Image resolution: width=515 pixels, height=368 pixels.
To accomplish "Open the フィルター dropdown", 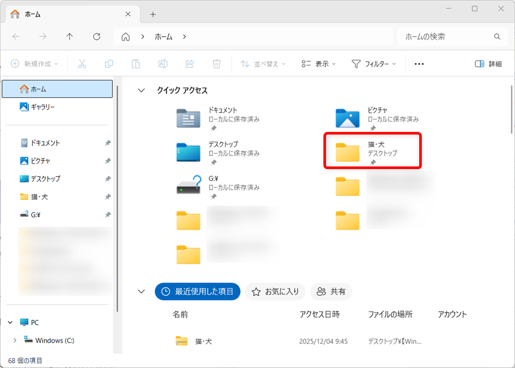I will click(373, 63).
